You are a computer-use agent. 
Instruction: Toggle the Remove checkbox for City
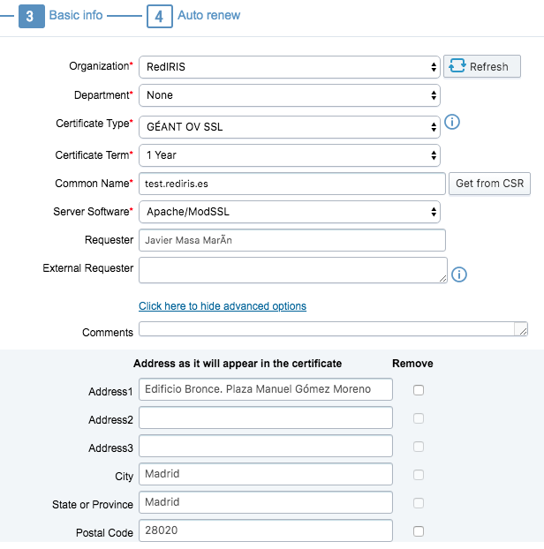[x=419, y=475]
